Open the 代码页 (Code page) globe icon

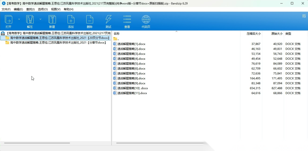pos(146,20)
